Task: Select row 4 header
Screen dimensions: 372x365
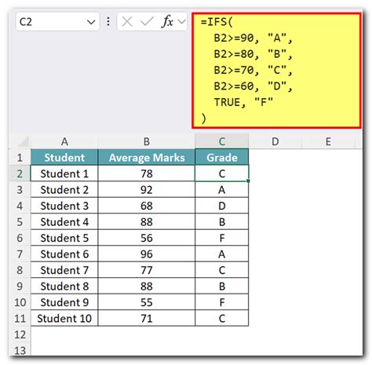Action: pos(20,206)
